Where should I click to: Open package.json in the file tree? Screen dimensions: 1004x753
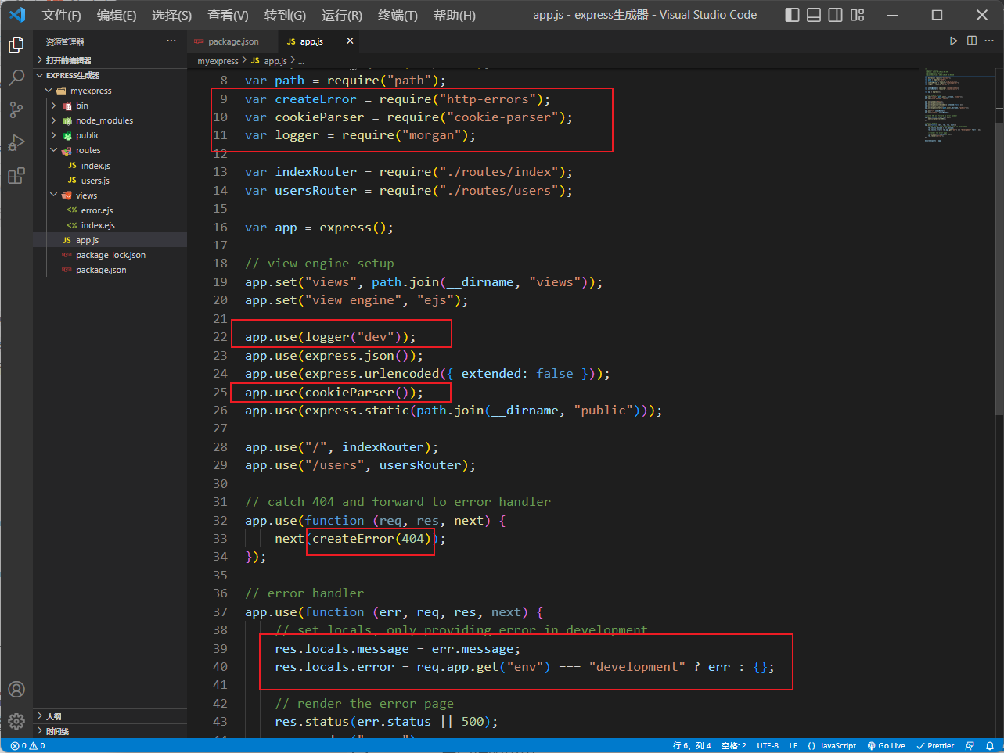pyautogui.click(x=110, y=270)
